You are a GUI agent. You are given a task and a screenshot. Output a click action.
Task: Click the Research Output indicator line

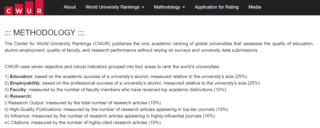point(83,103)
